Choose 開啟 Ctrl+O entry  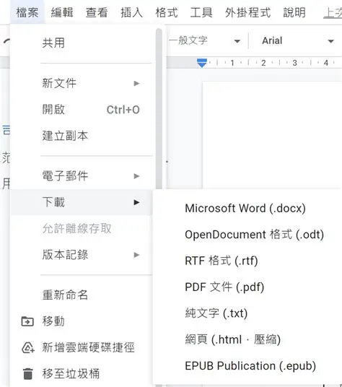82,110
